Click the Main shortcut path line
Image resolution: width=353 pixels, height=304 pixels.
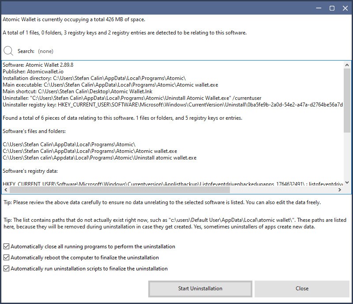pyautogui.click(x=78, y=91)
